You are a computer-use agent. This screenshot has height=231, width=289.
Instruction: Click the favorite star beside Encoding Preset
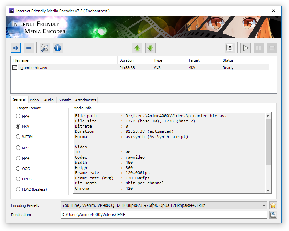273,205
